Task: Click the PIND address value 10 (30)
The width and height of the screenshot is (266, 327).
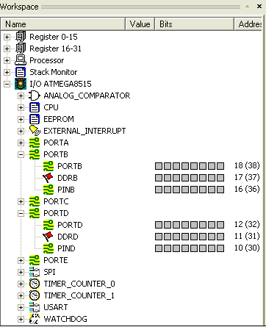Action: [x=247, y=248]
